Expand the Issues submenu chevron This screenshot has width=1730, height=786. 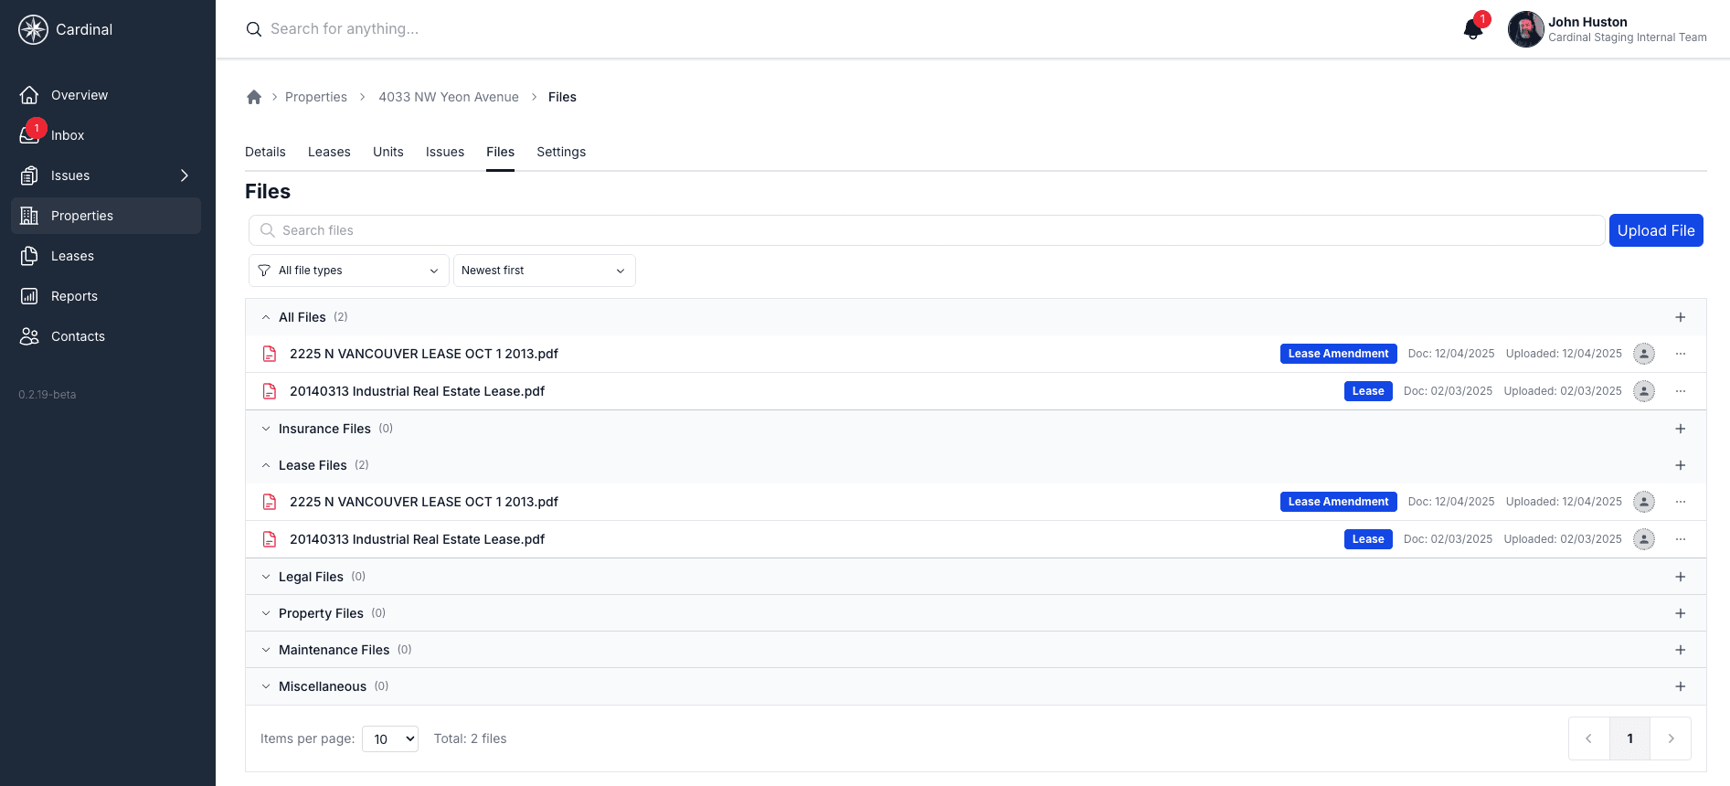point(185,175)
